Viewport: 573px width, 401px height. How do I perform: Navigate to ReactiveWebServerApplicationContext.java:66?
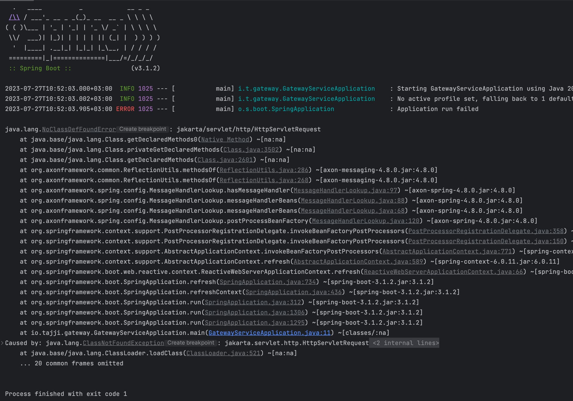click(443, 272)
